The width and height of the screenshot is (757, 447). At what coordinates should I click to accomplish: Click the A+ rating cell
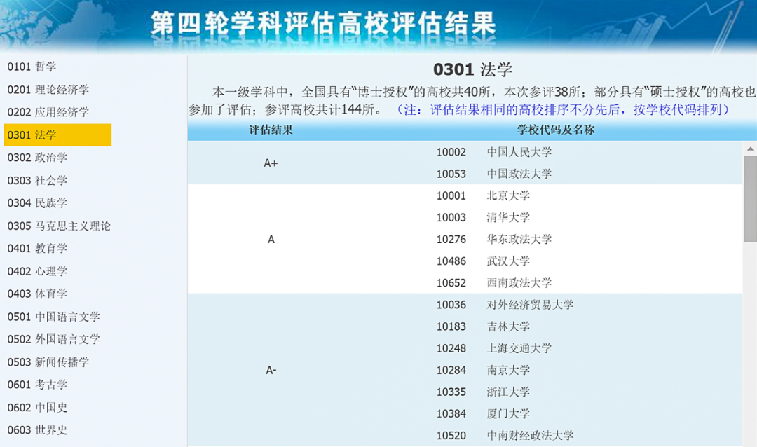[x=271, y=163]
